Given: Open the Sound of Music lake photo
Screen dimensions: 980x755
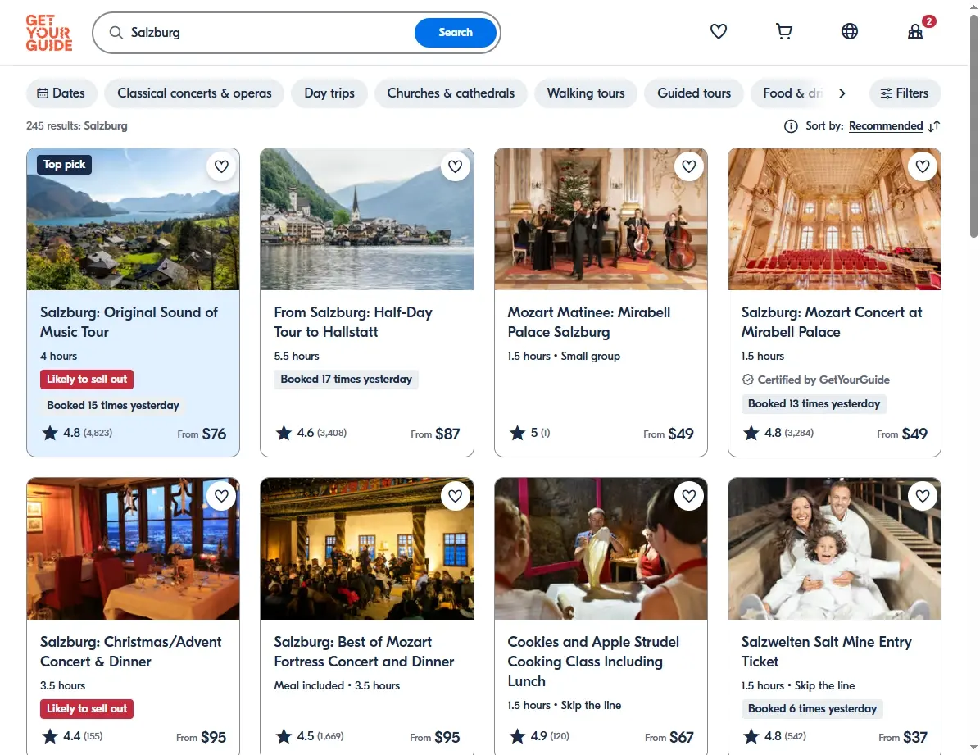Looking at the screenshot, I should point(133,219).
